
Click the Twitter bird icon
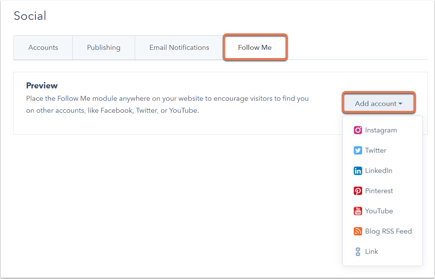[358, 150]
